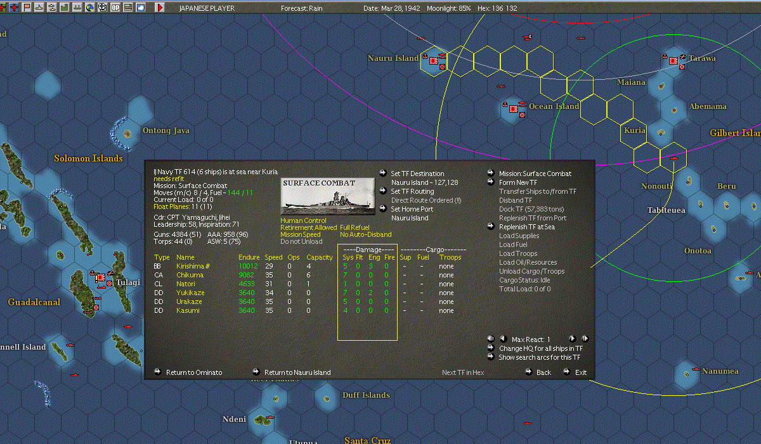Increase Max React by one
The width and height of the screenshot is (761, 444).
click(x=572, y=339)
